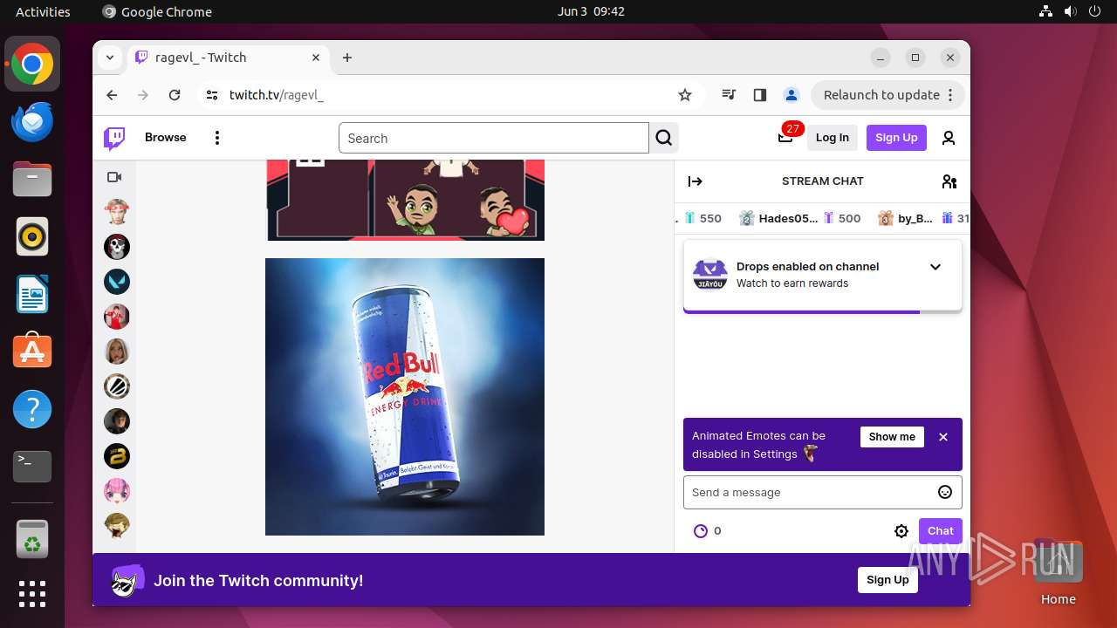Open chat settings gear

pos(901,531)
